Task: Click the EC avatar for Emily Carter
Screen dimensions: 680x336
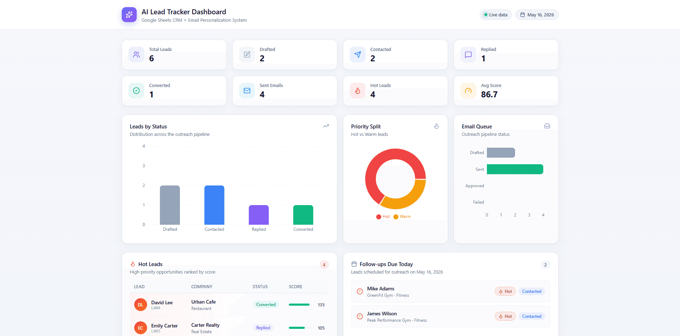Action: (141, 328)
